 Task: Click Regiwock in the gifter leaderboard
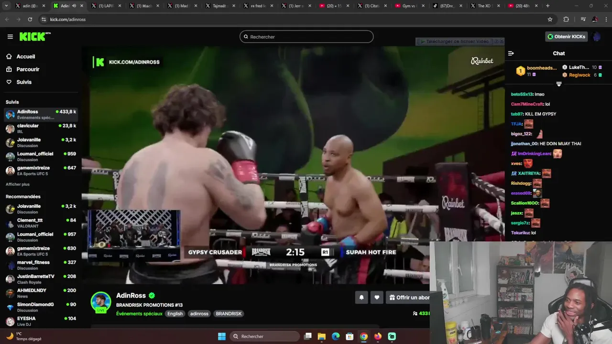click(x=579, y=75)
